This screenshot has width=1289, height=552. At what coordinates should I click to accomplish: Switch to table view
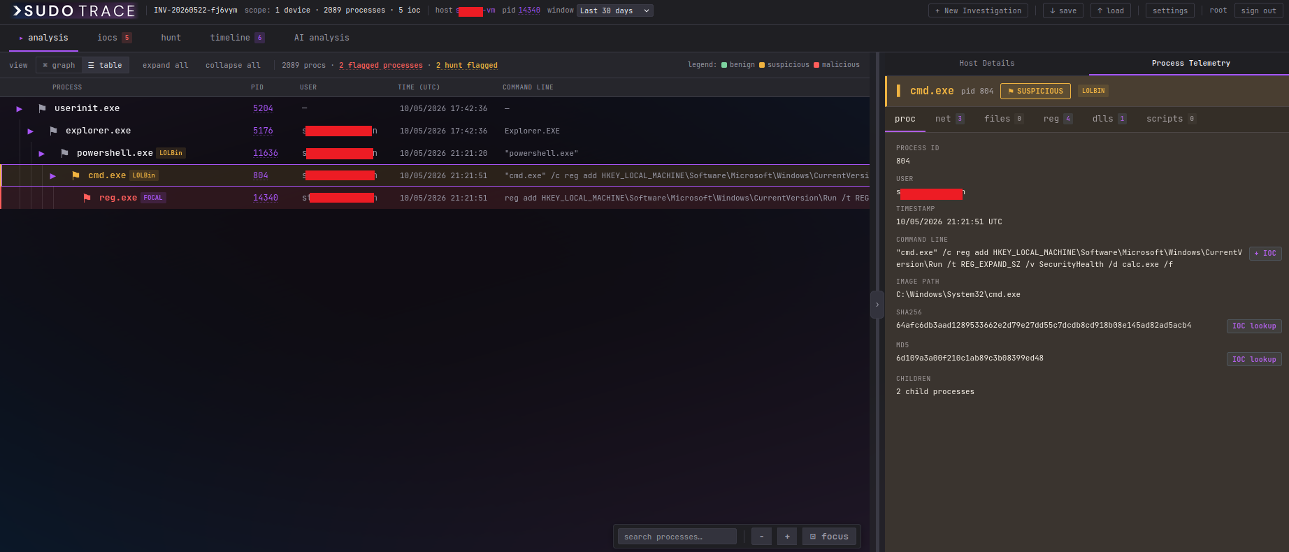pyautogui.click(x=106, y=65)
